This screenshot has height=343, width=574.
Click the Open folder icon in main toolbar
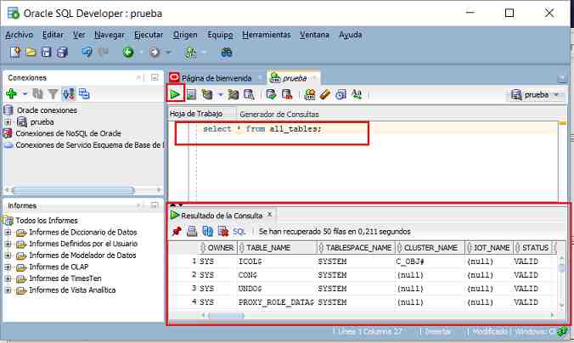click(31, 53)
